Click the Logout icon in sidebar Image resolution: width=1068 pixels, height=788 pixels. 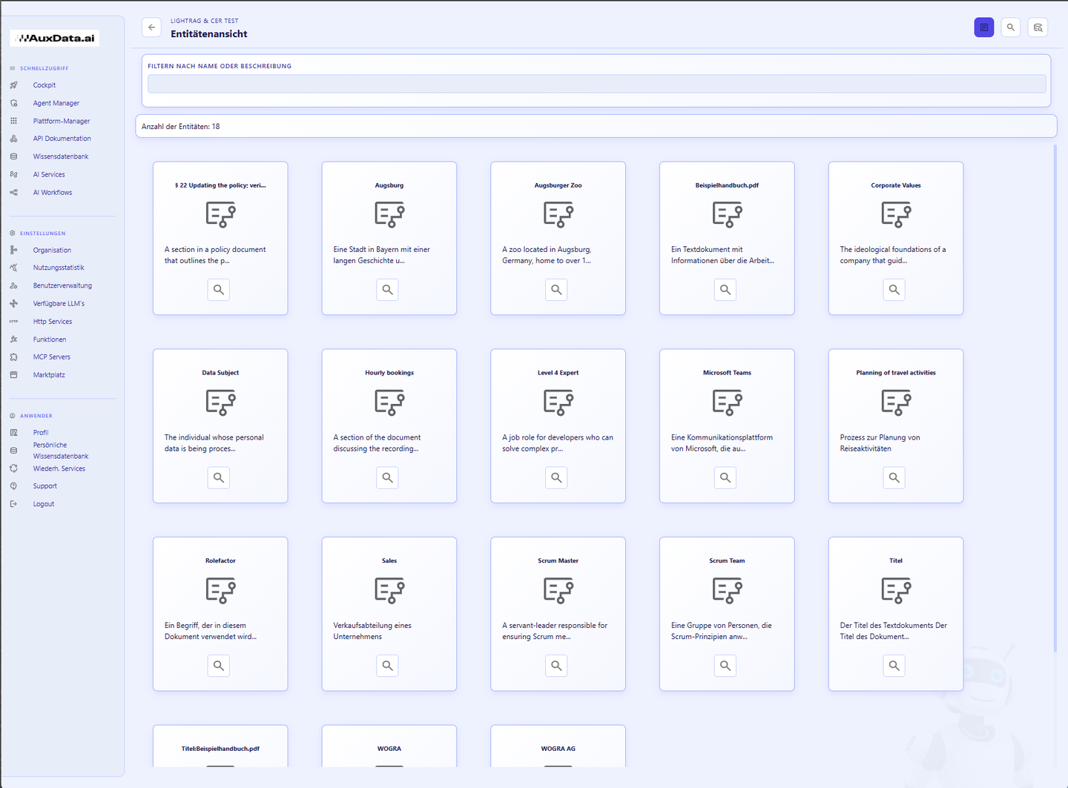coord(13,504)
